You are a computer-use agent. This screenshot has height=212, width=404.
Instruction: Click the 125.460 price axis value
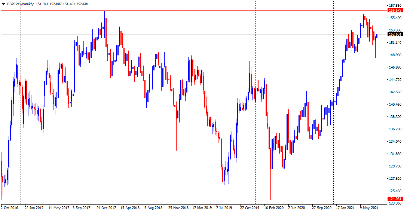click(395, 191)
